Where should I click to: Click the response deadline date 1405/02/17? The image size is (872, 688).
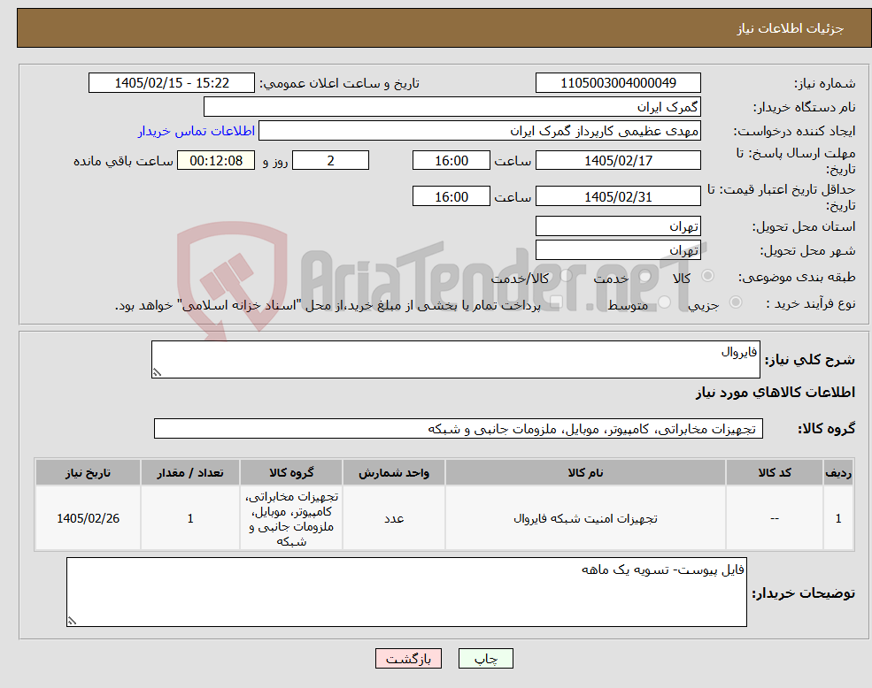(x=618, y=161)
